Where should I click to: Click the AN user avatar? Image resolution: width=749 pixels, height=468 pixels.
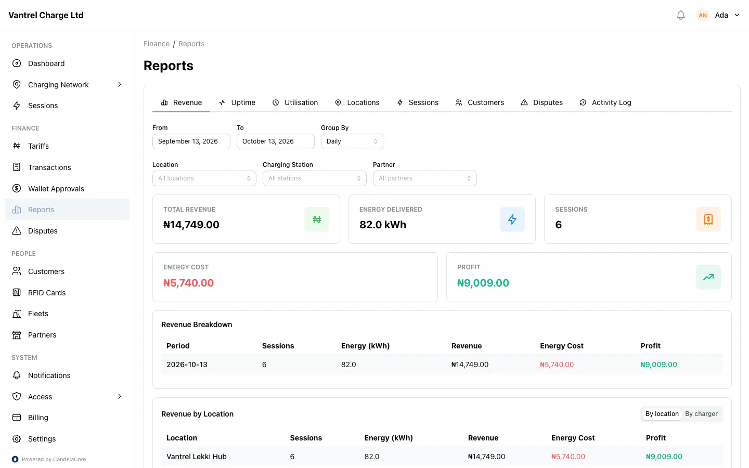[703, 15]
